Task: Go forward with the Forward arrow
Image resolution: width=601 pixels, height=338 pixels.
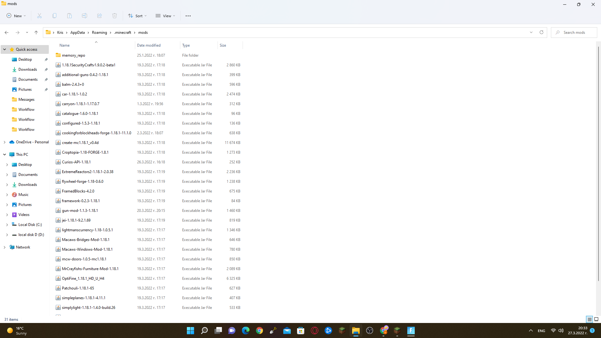Action: tap(18, 33)
